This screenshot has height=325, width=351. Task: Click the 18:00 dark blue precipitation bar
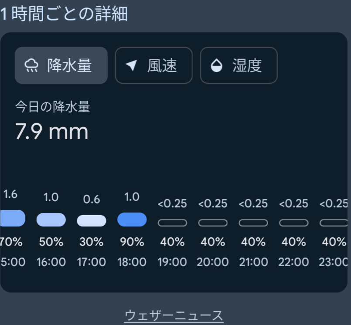[x=132, y=219]
